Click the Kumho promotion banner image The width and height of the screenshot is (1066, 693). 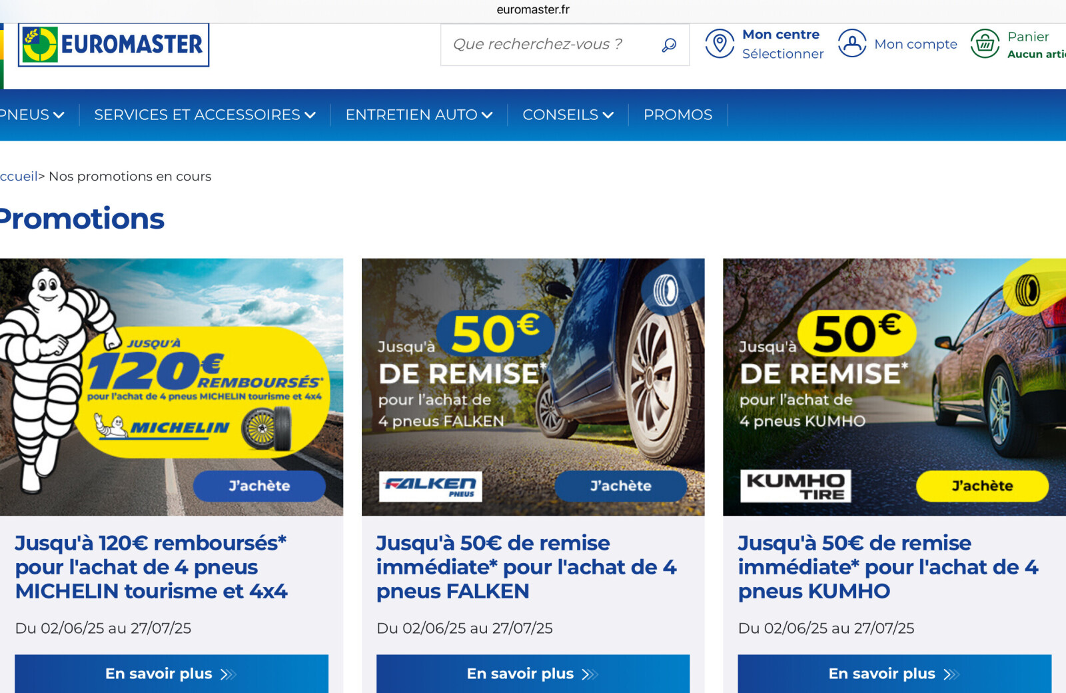894,387
